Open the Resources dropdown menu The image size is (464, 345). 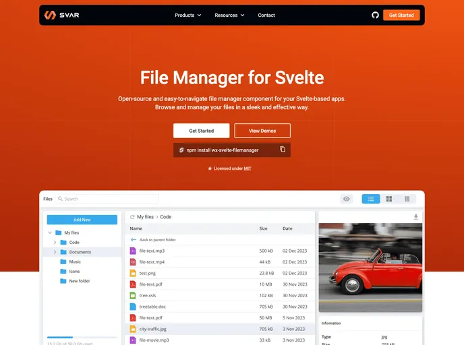[x=229, y=15]
